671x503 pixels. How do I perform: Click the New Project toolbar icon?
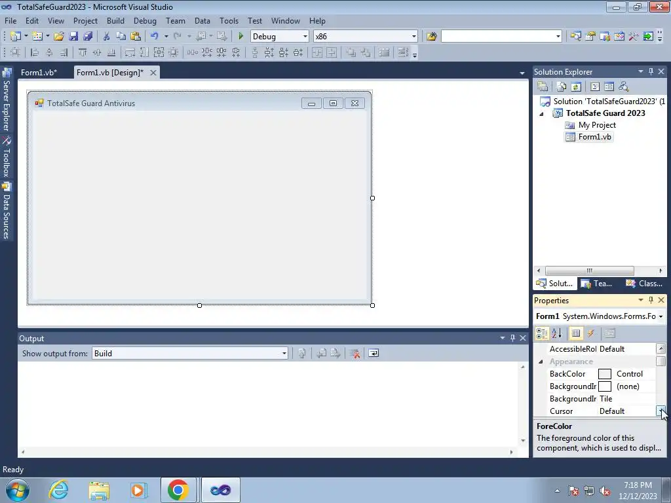pos(16,37)
